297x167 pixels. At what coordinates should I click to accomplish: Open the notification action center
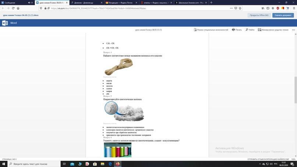click(293, 164)
